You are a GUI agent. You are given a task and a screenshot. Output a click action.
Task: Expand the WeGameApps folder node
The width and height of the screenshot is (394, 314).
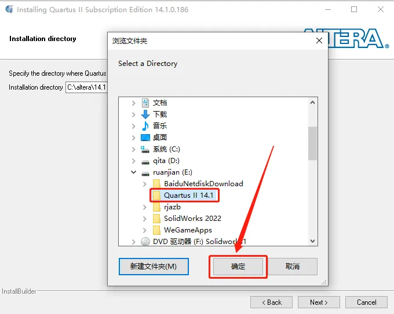pyautogui.click(x=145, y=230)
